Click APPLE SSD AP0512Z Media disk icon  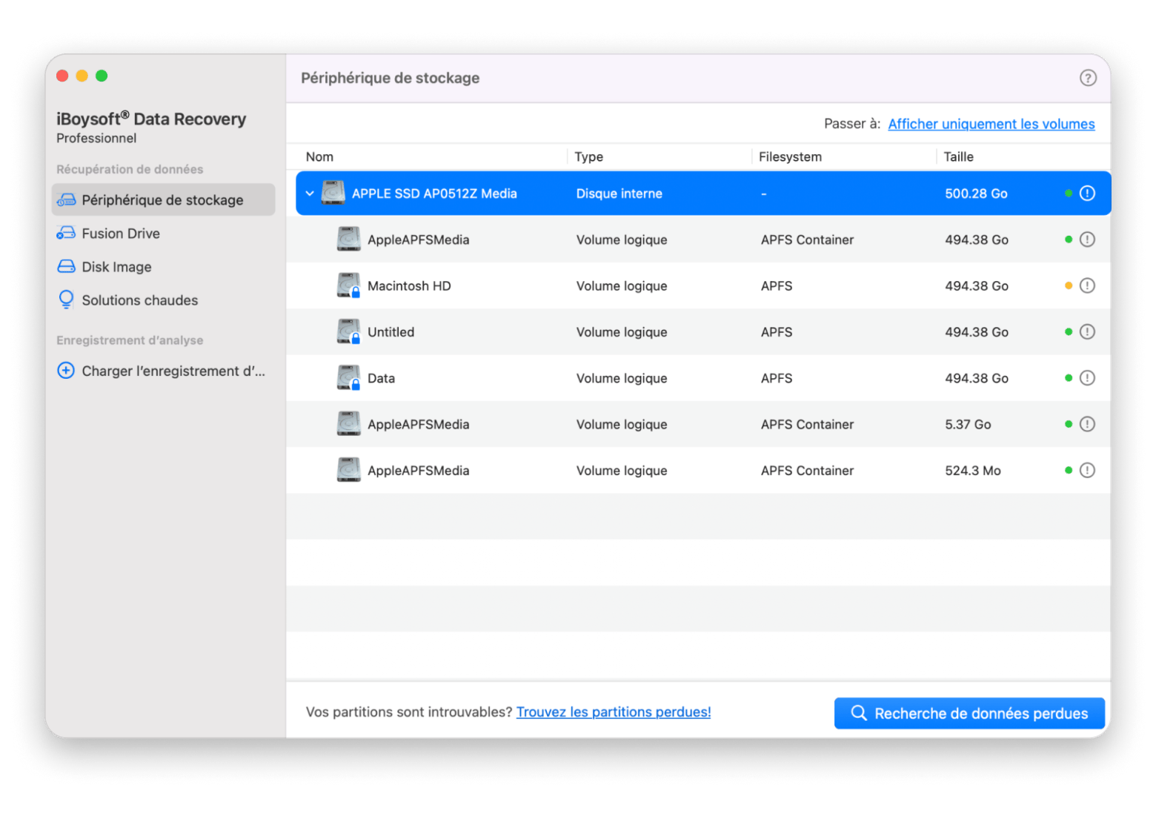click(333, 193)
